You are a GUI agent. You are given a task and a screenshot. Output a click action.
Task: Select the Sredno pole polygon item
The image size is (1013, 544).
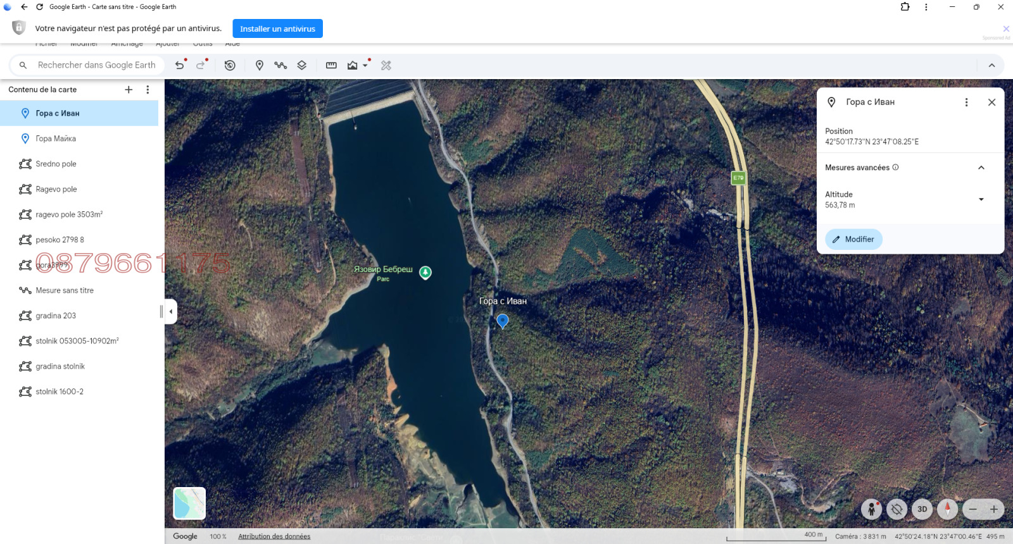[79, 164]
